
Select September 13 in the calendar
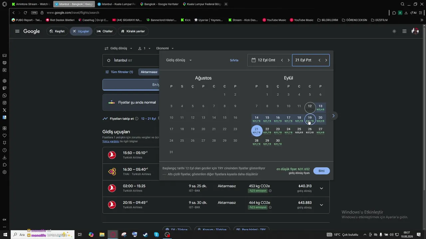pyautogui.click(x=320, y=108)
